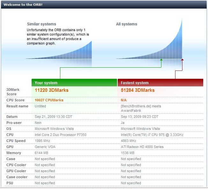
Task: Click the 'PSU' row label
Action: click(10, 183)
